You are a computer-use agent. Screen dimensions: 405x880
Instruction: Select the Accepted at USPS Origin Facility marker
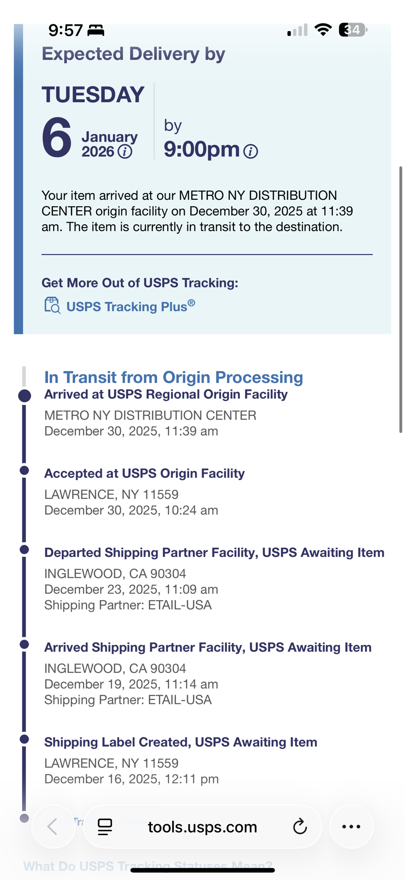tap(25, 470)
